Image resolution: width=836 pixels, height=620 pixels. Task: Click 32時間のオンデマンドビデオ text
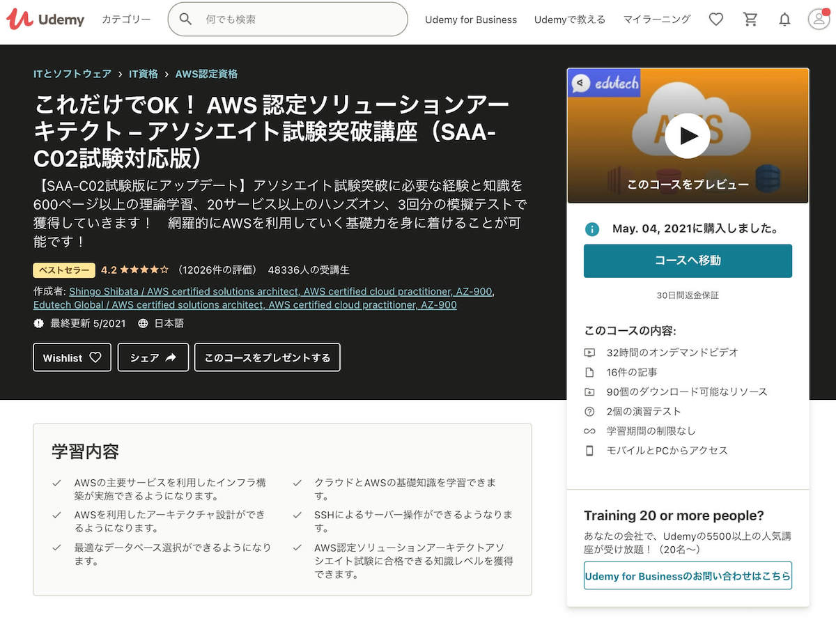tap(672, 352)
